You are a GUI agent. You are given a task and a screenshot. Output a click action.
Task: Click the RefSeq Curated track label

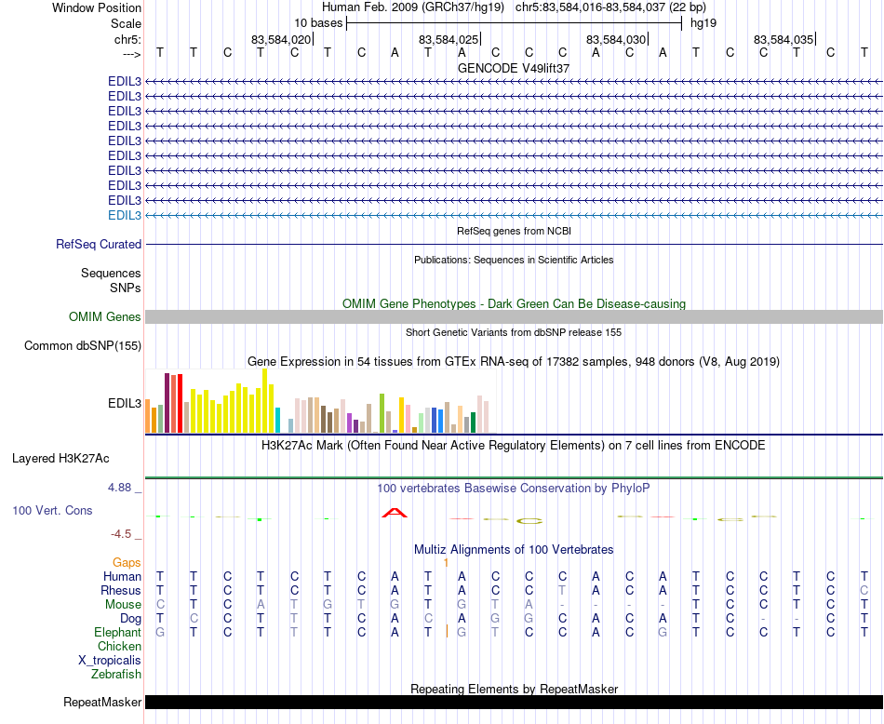click(99, 244)
